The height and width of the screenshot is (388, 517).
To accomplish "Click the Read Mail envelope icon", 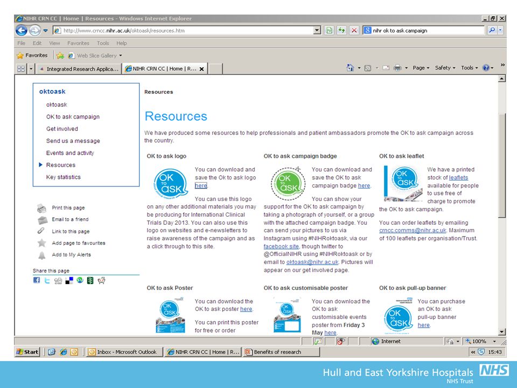I will pyautogui.click(x=386, y=68).
